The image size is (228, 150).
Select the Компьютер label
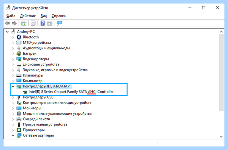[x=33, y=81]
